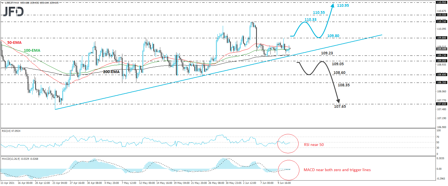Image resolution: width=448 pixels, height=186 pixels.
Task: Click the RSI scale value 70
Action: [x=438, y=137]
